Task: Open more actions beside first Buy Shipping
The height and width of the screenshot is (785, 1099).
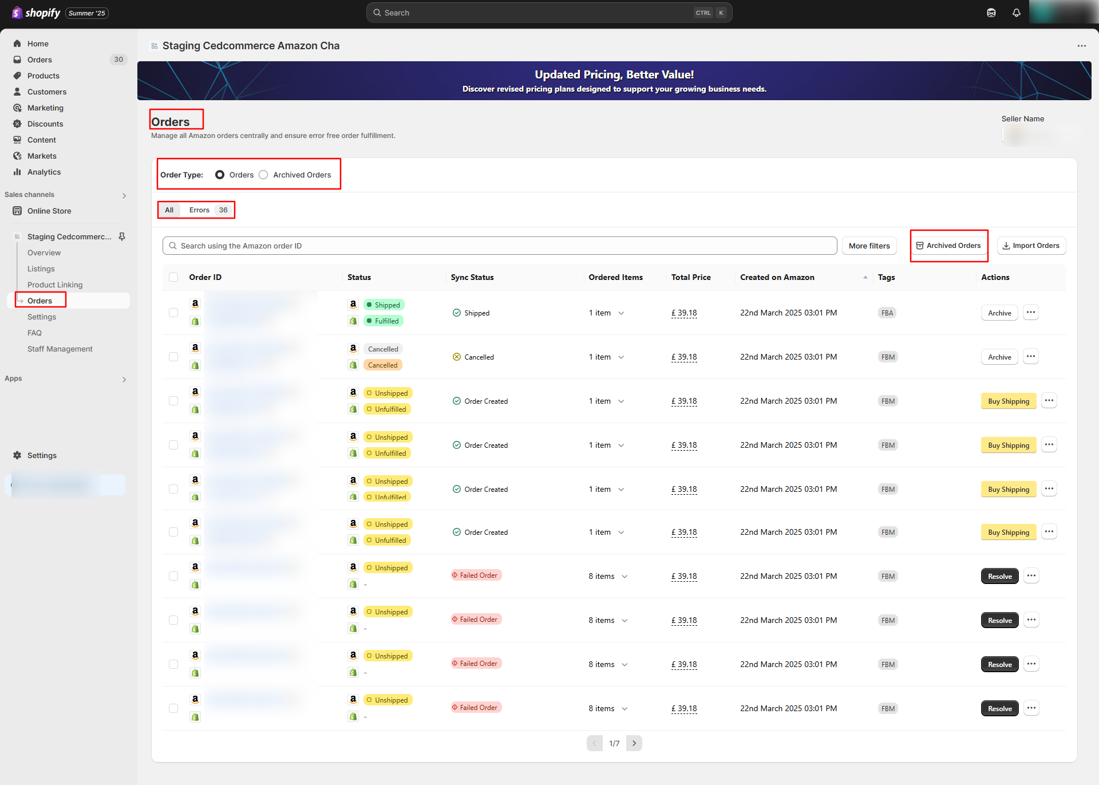Action: 1049,401
